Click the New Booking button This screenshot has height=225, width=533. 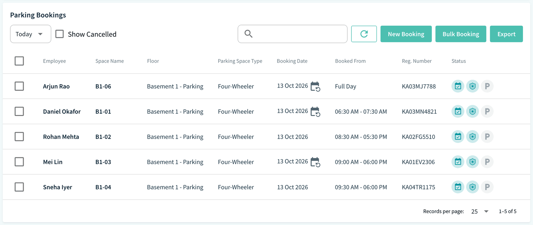[x=406, y=34]
